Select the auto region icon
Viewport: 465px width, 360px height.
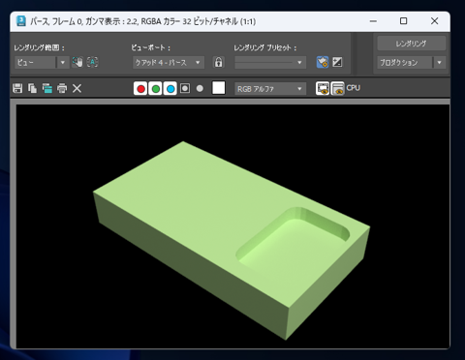tap(93, 62)
